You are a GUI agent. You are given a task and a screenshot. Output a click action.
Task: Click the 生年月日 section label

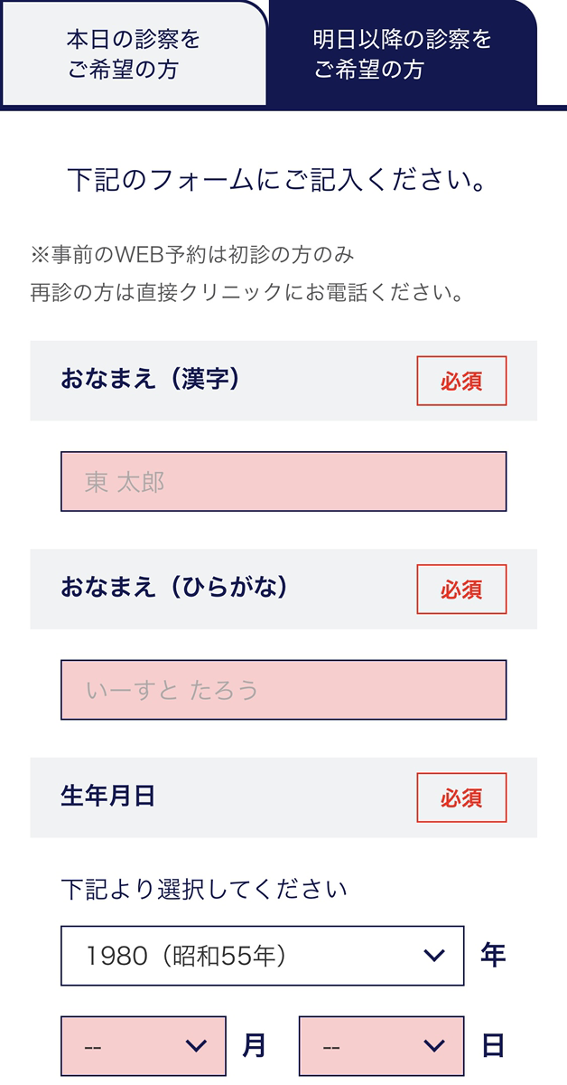108,796
